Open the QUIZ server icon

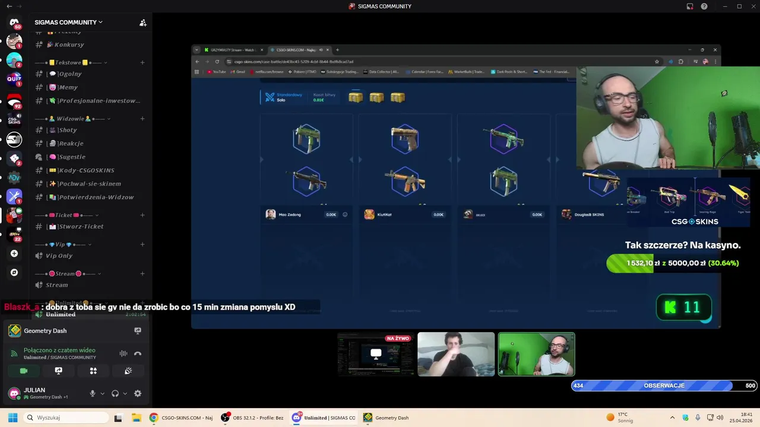click(14, 79)
